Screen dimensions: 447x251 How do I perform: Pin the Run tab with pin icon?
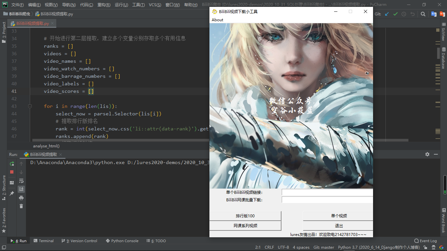tap(12, 193)
